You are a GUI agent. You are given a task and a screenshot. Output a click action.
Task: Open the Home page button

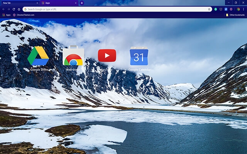tap(19, 9)
